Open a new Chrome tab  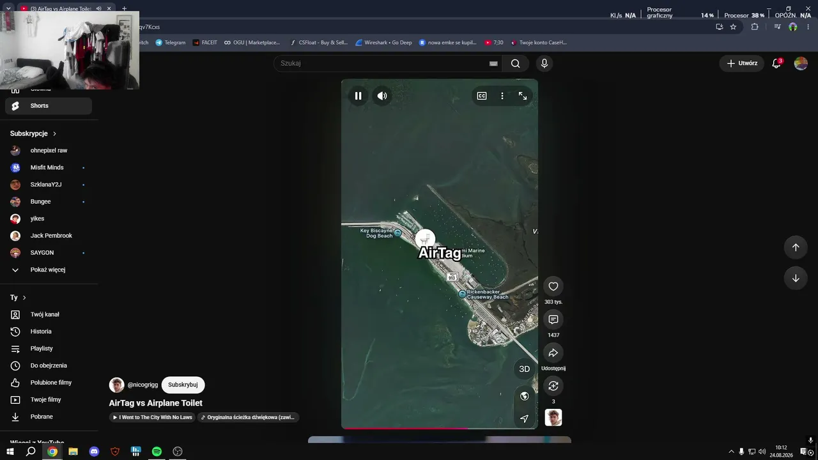[125, 9]
